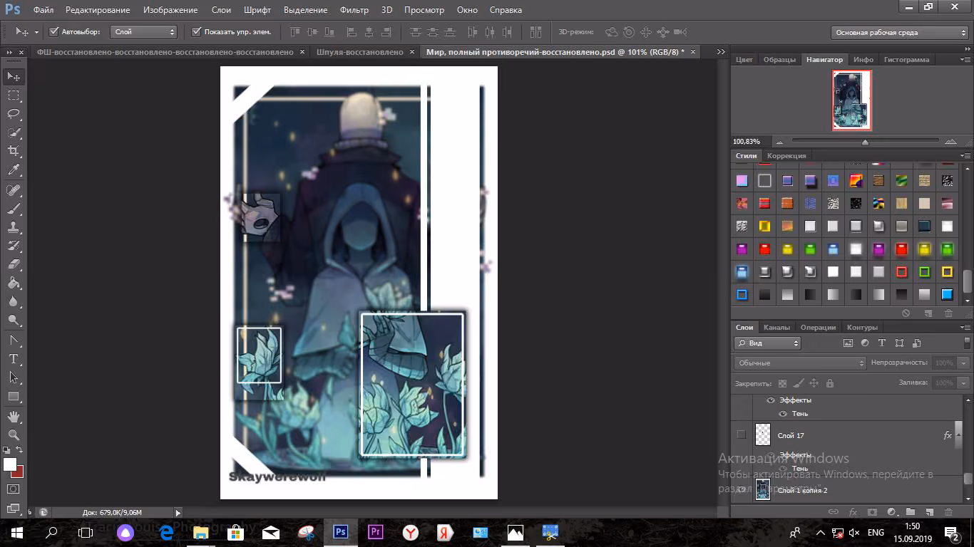Open Заливка fill dropdown arrow

pos(964,383)
